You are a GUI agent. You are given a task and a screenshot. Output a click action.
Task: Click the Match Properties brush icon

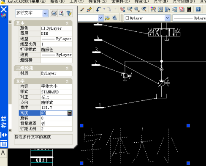point(82,9)
